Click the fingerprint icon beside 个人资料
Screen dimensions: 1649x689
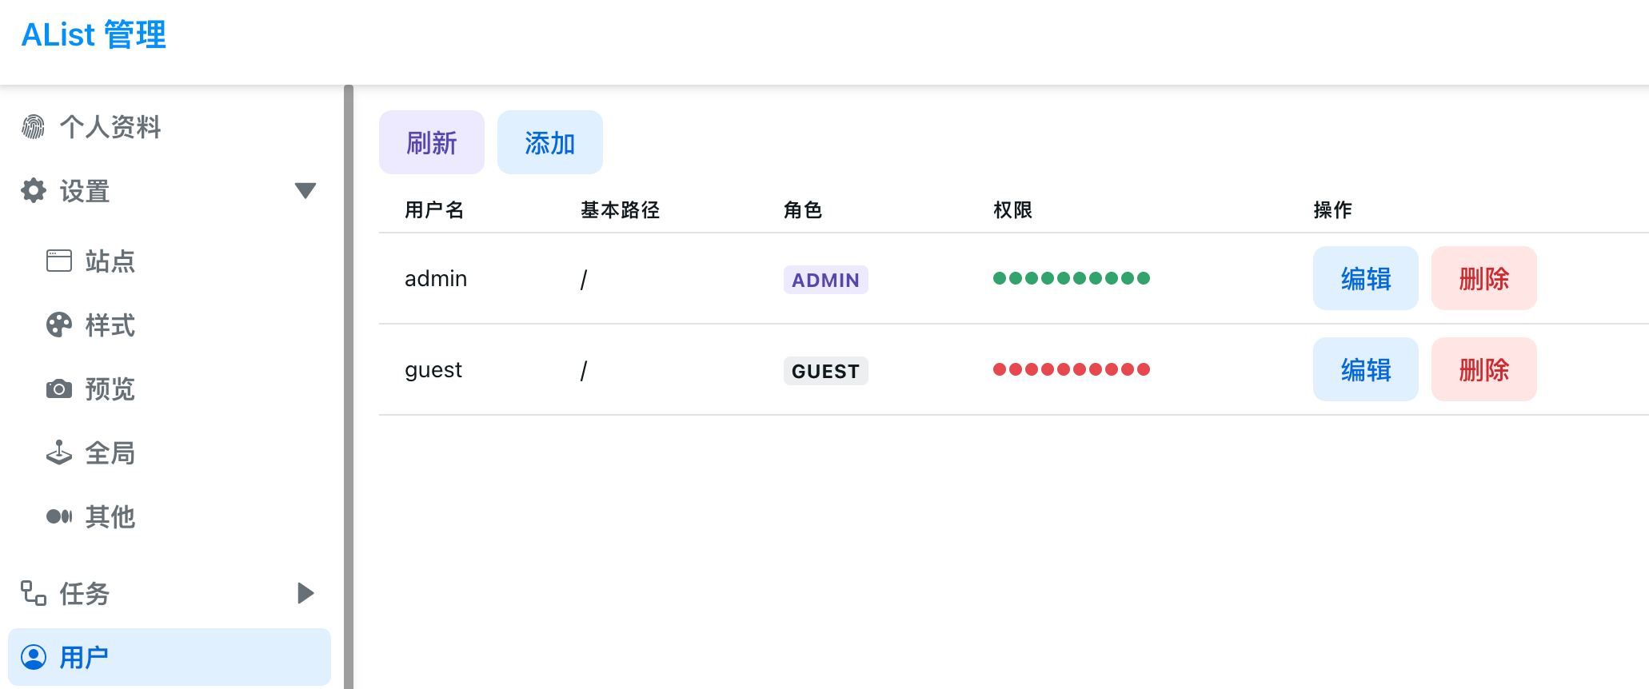point(34,126)
